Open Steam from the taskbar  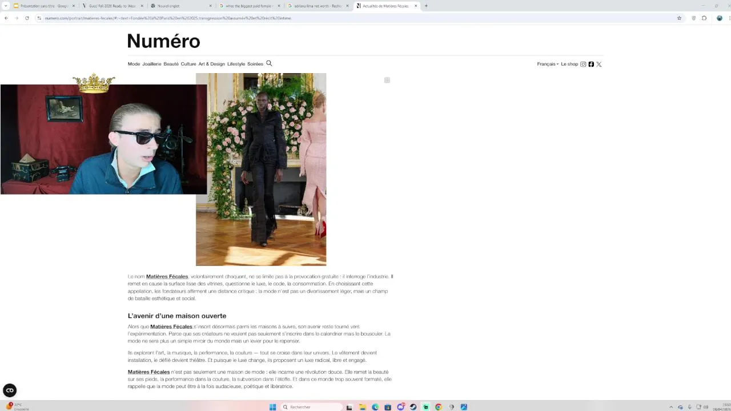[x=413, y=407]
